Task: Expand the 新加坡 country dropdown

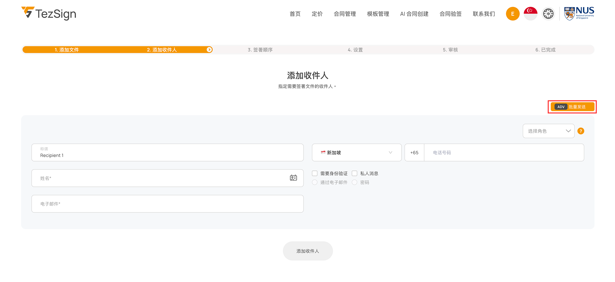Action: point(357,153)
